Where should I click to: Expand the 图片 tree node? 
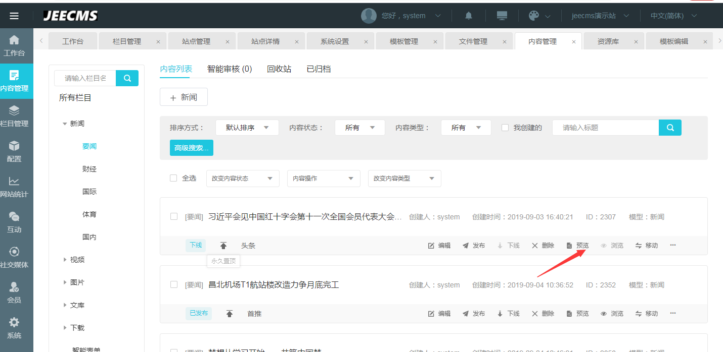(x=65, y=282)
